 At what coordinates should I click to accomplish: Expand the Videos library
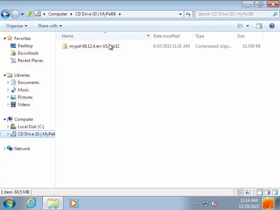pos(8,104)
